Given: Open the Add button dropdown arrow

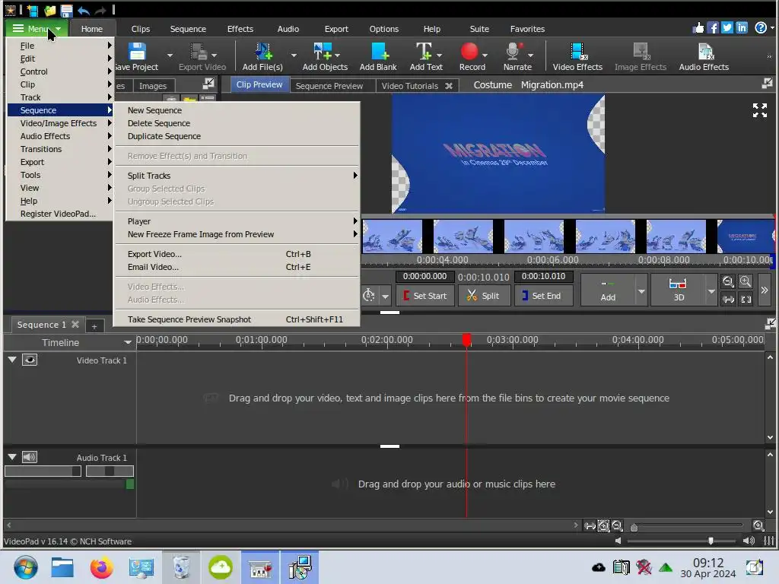Looking at the screenshot, I should click(641, 291).
